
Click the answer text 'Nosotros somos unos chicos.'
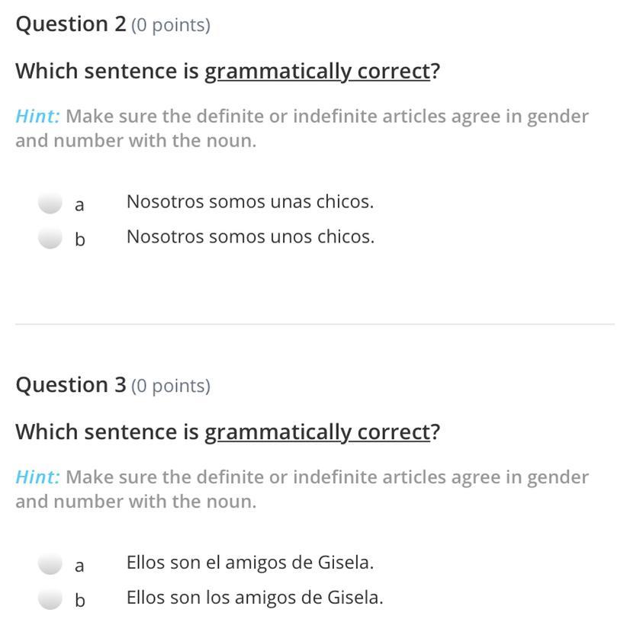click(x=250, y=237)
